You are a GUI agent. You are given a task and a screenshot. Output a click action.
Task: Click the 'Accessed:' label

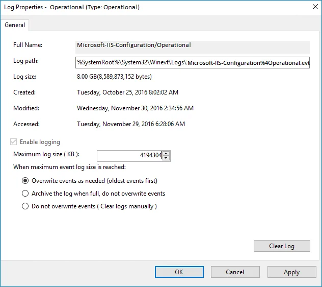(x=26, y=124)
